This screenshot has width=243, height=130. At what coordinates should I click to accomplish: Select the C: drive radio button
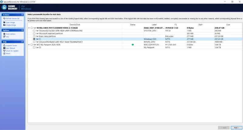34,39
